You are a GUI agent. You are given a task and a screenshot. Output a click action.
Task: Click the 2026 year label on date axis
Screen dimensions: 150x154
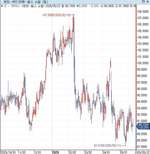(x=55, y=152)
